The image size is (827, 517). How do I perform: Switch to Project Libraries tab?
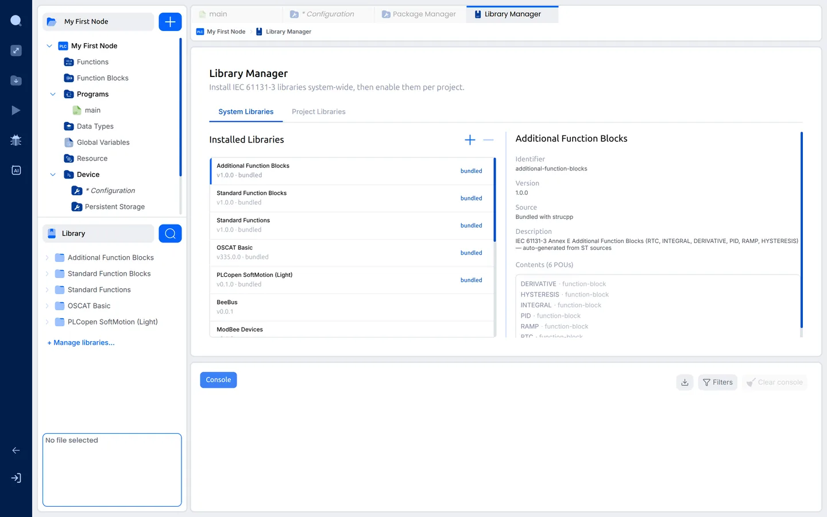tap(319, 111)
